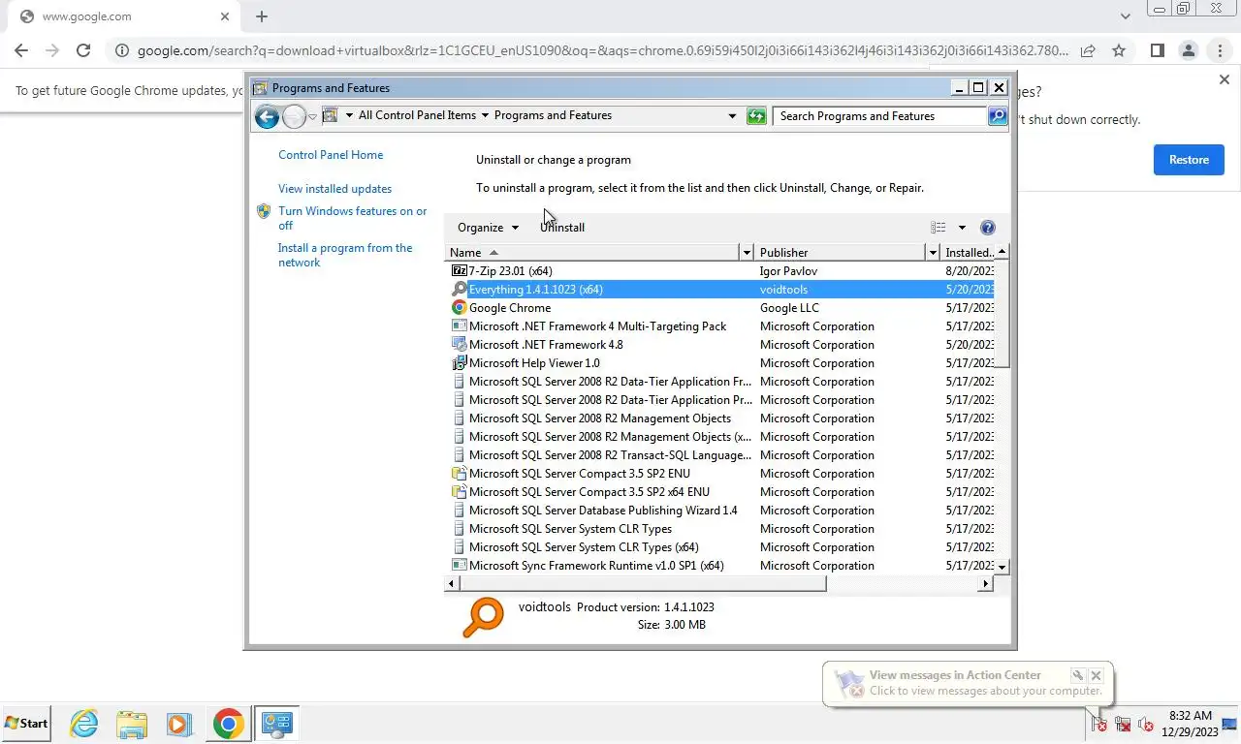Click Install a program from the network
1241x744 pixels.
[345, 255]
